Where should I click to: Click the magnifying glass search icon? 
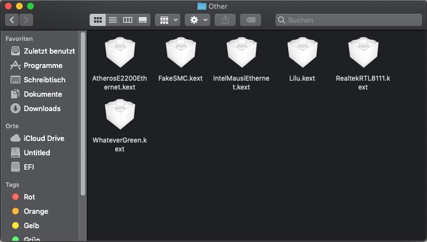pos(282,20)
